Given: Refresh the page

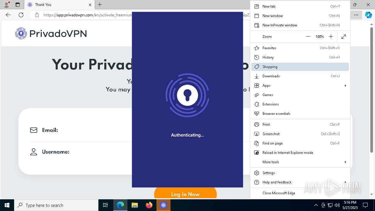Looking at the screenshot, I should pos(21,15).
